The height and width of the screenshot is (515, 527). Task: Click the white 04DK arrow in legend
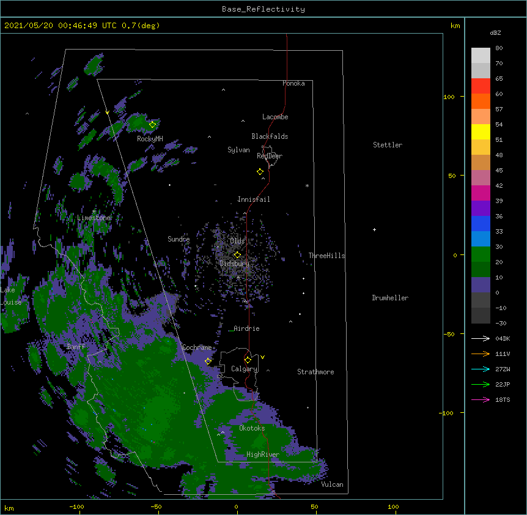(x=481, y=338)
